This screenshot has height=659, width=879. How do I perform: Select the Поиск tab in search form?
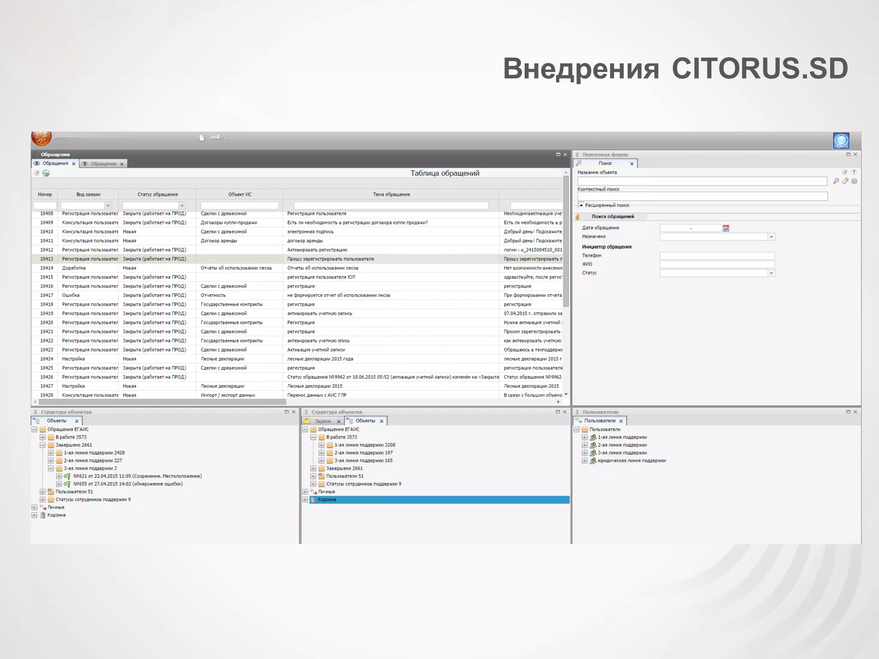coord(605,163)
